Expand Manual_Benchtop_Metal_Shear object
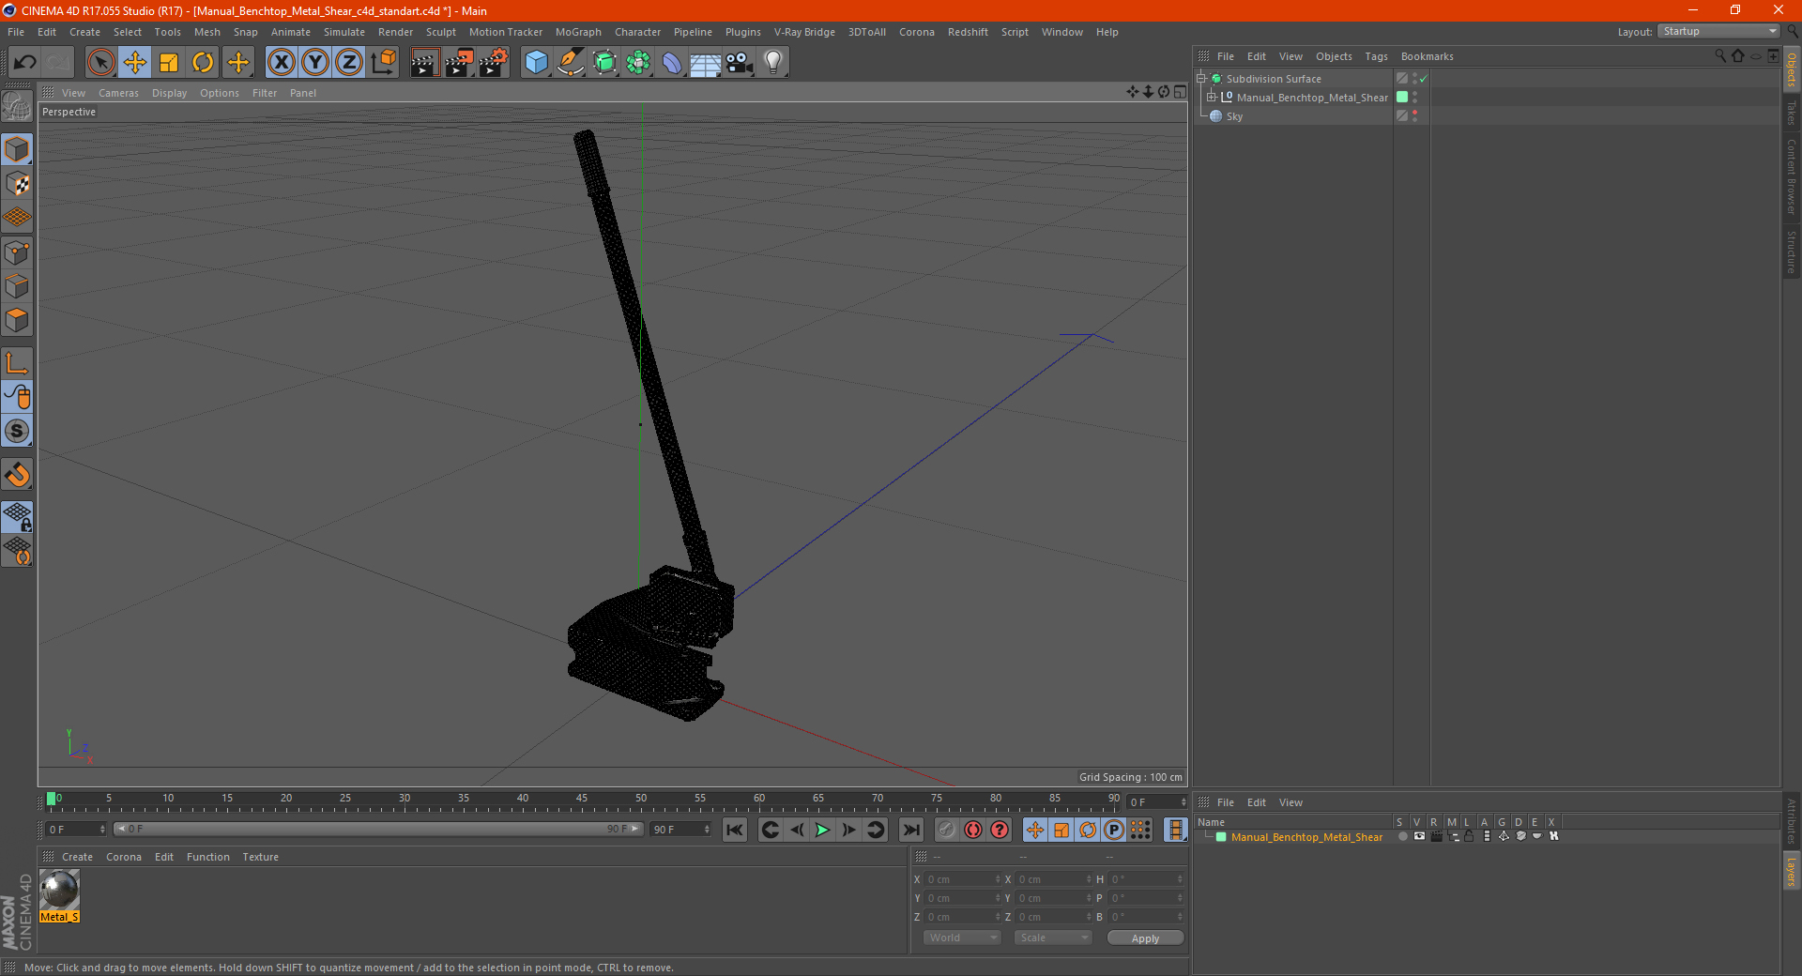Screen dimensions: 1802x976 pyautogui.click(x=1211, y=97)
